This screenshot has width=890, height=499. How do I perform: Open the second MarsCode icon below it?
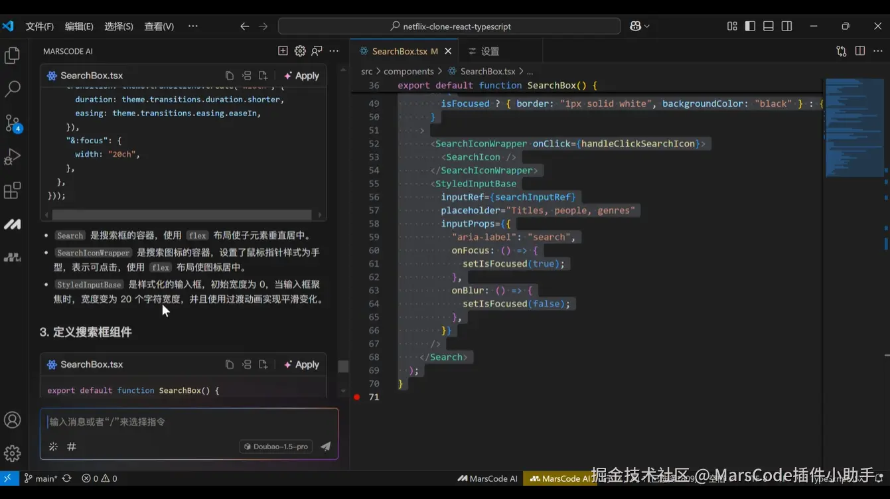click(13, 257)
